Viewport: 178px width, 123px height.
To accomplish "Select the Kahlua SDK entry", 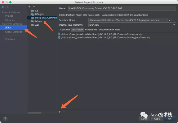I will [x=38, y=21].
